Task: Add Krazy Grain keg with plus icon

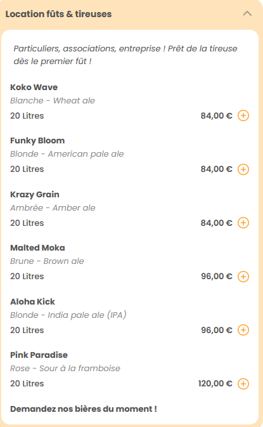Action: pyautogui.click(x=243, y=223)
